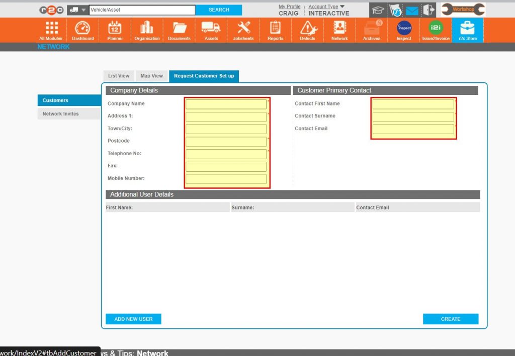Select the Dashboard speedometer icon

click(82, 28)
